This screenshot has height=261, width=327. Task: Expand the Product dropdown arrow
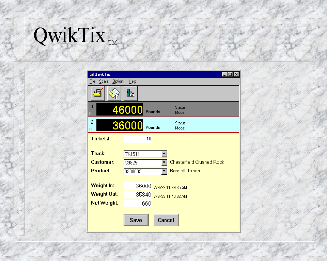(164, 171)
